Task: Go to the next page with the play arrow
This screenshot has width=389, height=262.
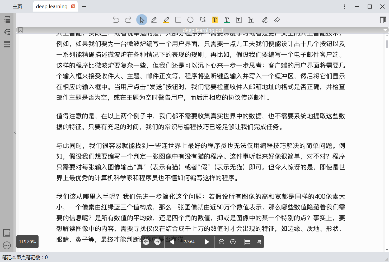Action: (207, 242)
